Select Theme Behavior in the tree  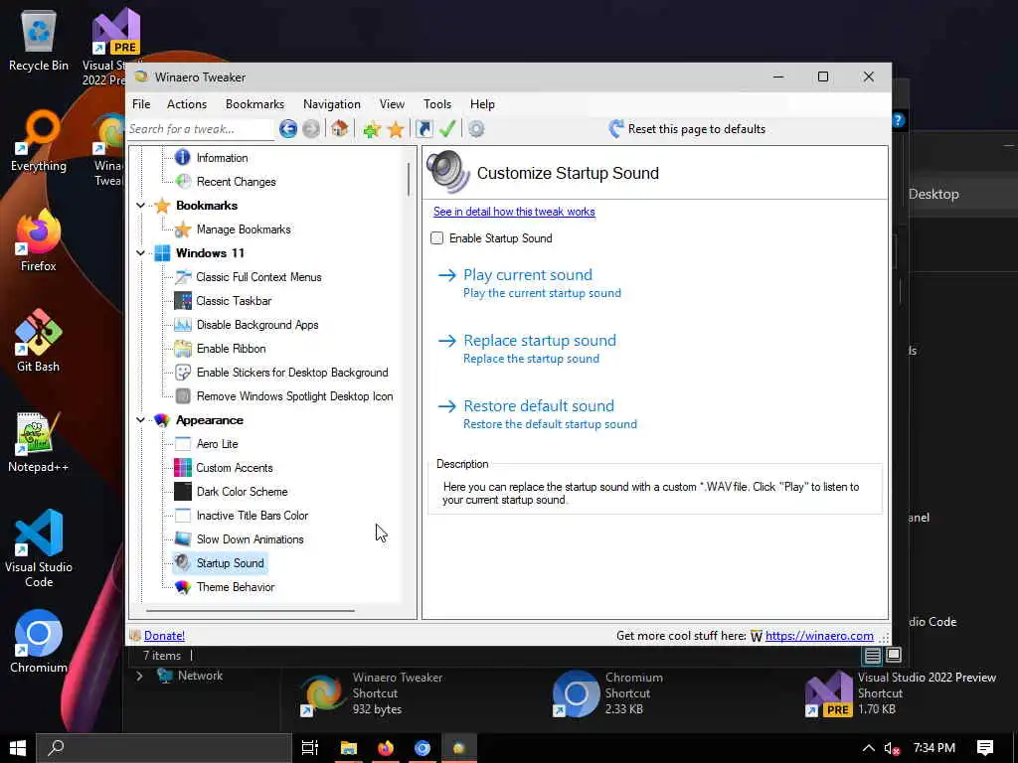point(236,586)
